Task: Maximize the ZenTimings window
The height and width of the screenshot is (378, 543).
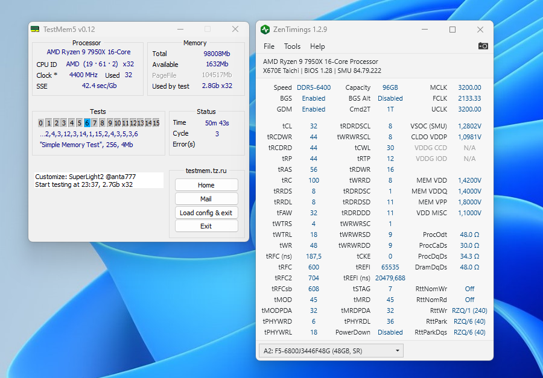Action: point(453,30)
